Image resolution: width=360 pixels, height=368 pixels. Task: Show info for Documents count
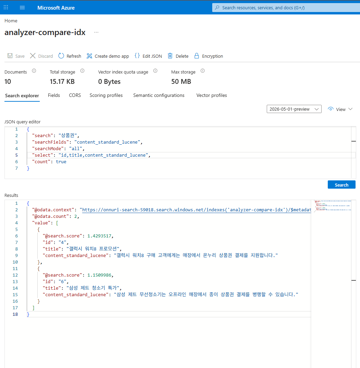click(34, 71)
